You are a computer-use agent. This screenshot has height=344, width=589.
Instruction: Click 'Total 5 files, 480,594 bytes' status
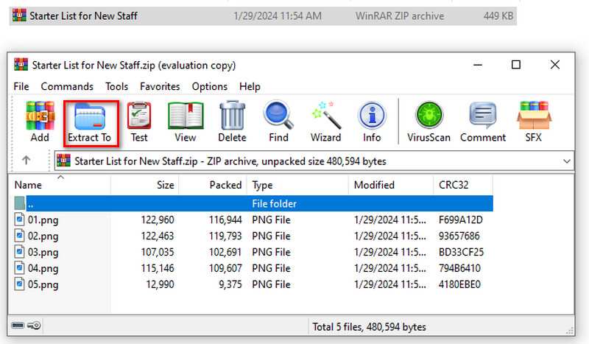tap(370, 327)
